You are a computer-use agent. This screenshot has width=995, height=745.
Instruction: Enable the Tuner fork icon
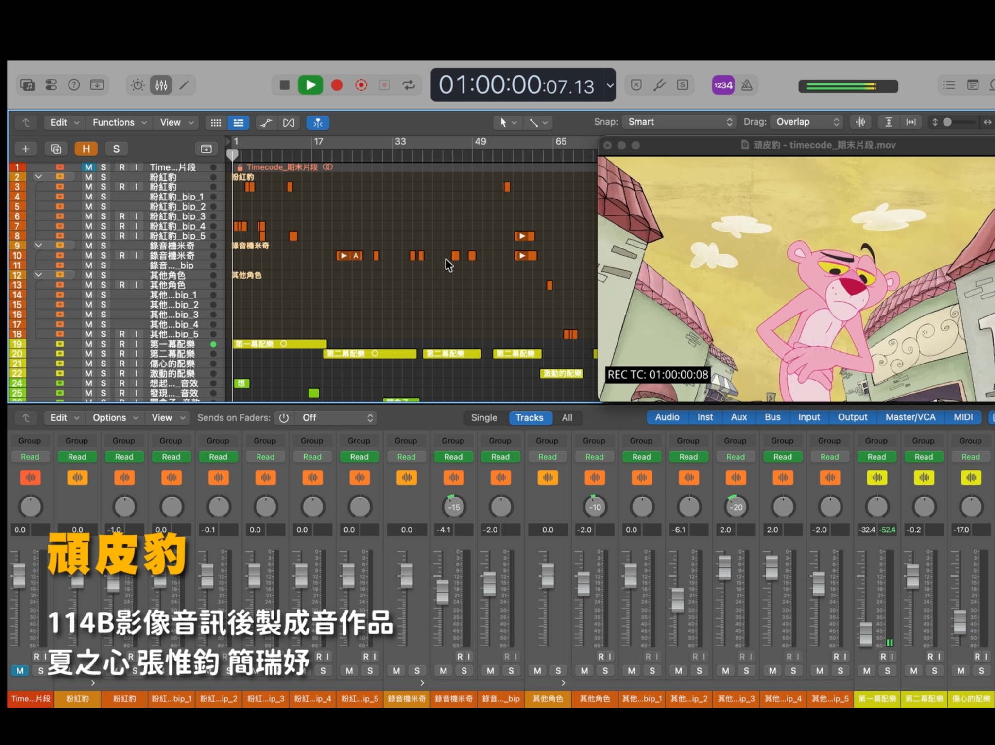click(659, 85)
